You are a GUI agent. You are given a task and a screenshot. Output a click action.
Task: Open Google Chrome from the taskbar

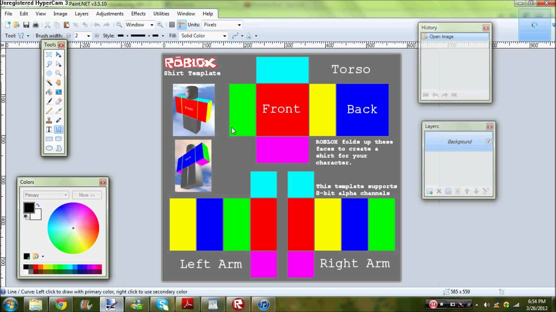61,305
